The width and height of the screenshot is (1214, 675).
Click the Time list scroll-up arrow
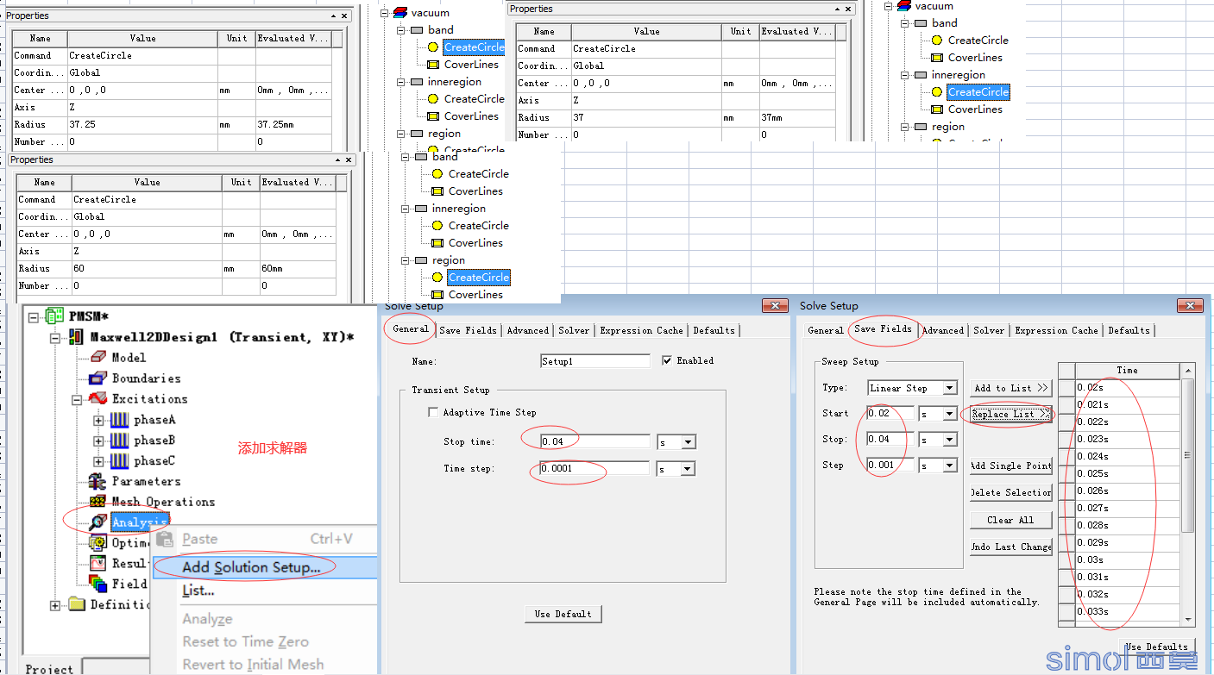pyautogui.click(x=1188, y=371)
